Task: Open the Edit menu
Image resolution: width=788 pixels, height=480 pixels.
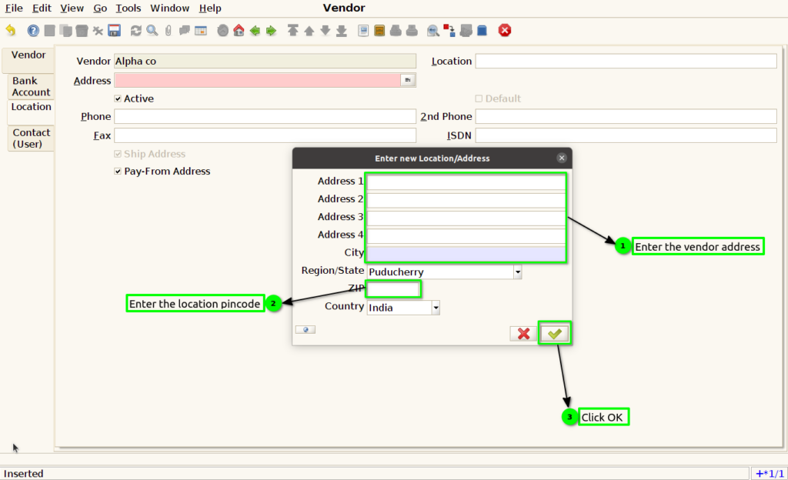Action: (42, 8)
